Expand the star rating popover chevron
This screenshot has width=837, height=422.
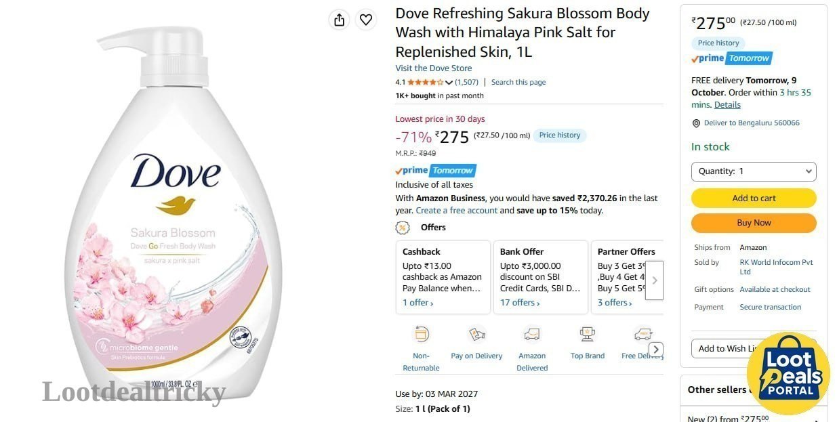(449, 83)
